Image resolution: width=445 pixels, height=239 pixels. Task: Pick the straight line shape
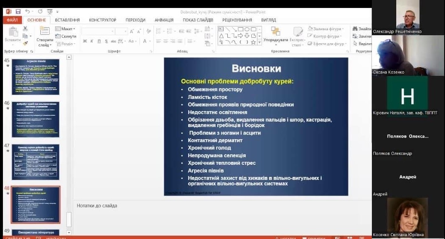227,29
